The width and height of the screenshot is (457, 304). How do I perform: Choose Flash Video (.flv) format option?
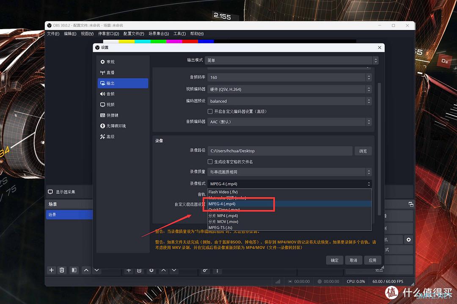289,192
